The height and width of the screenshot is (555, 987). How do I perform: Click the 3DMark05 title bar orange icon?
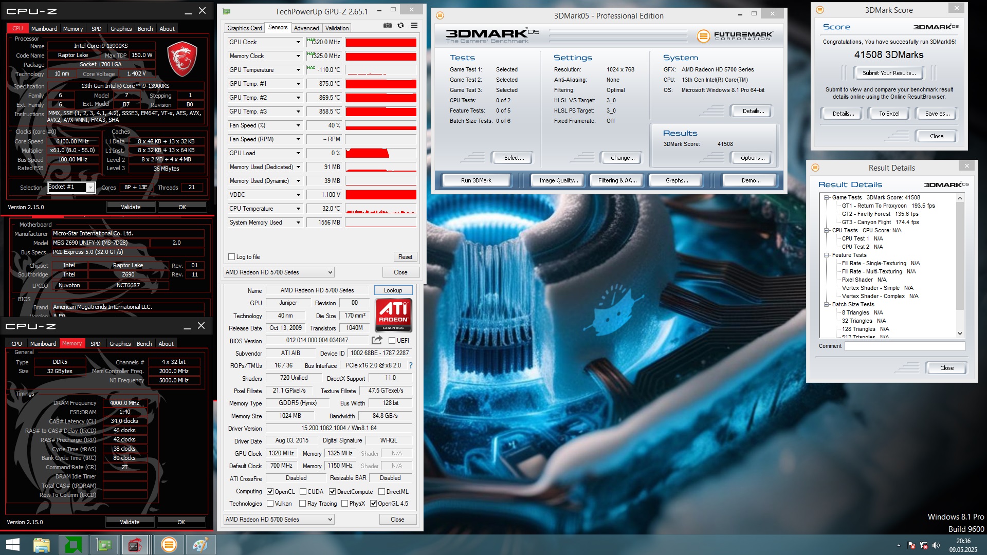tap(440, 15)
